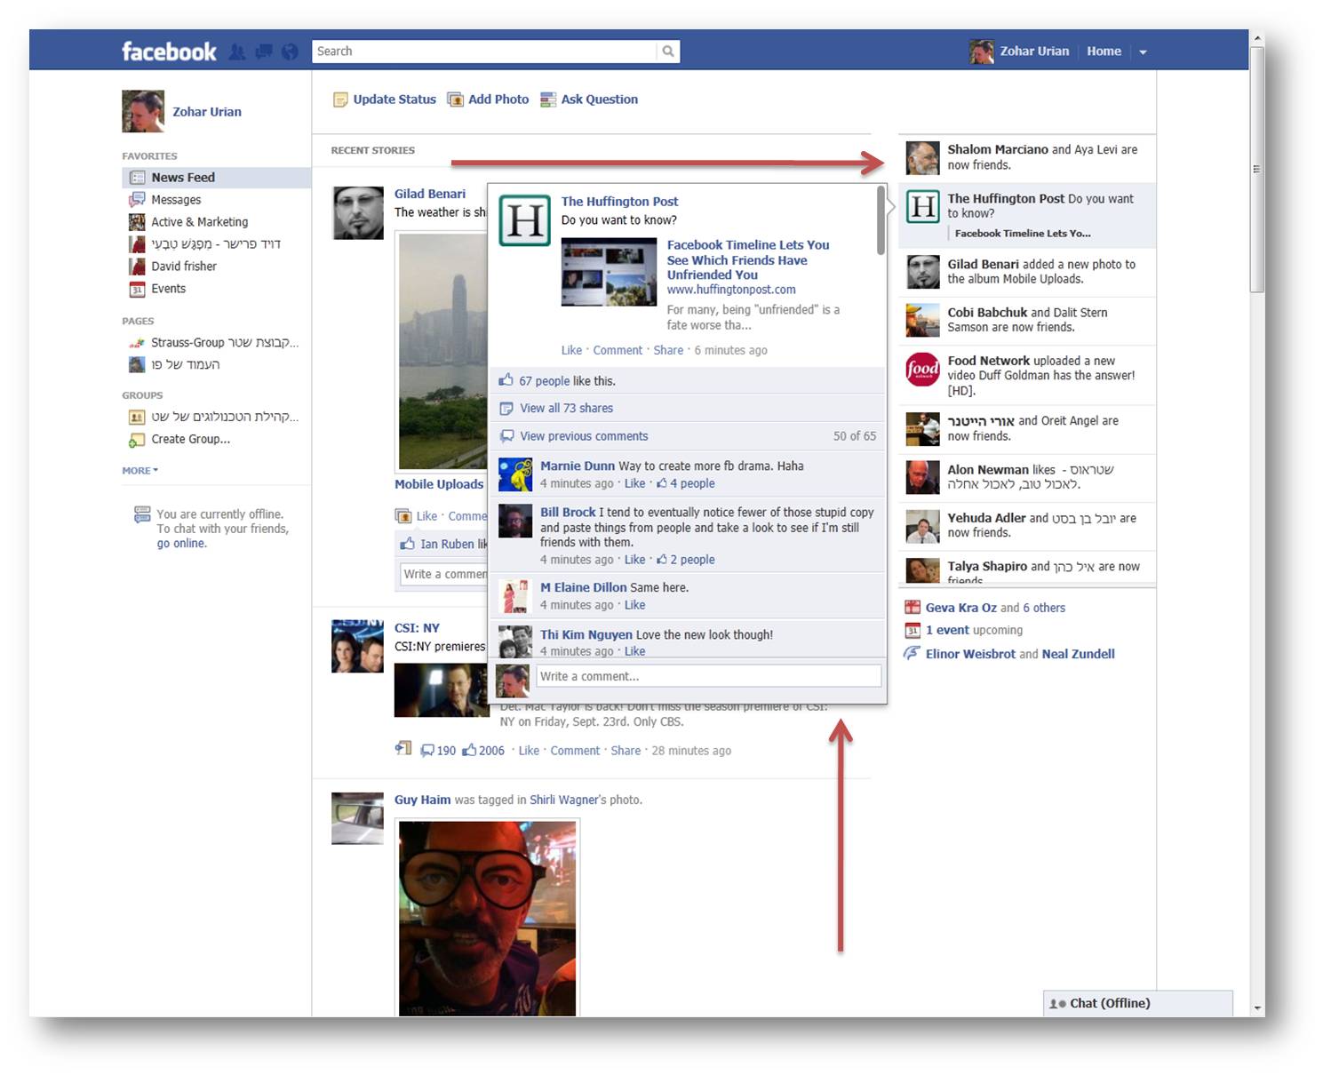This screenshot has height=1075, width=1323.
Task: Click the Huffington Post logo in popup
Action: (x=525, y=220)
